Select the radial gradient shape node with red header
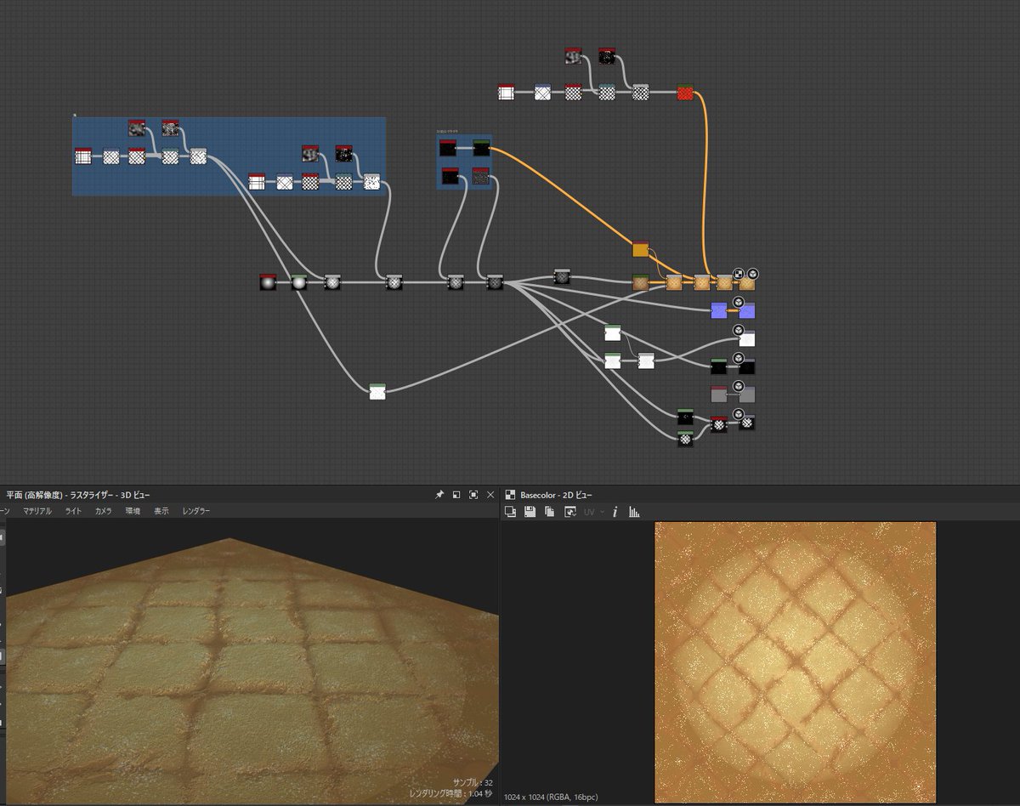The width and height of the screenshot is (1020, 806). pyautogui.click(x=269, y=281)
